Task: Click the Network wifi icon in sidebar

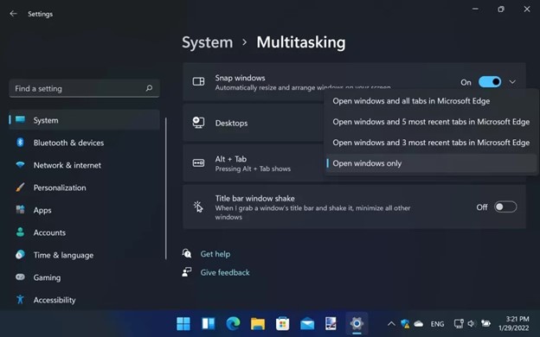Action: 20,165
